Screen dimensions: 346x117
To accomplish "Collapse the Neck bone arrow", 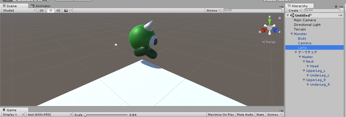I will [304, 62].
